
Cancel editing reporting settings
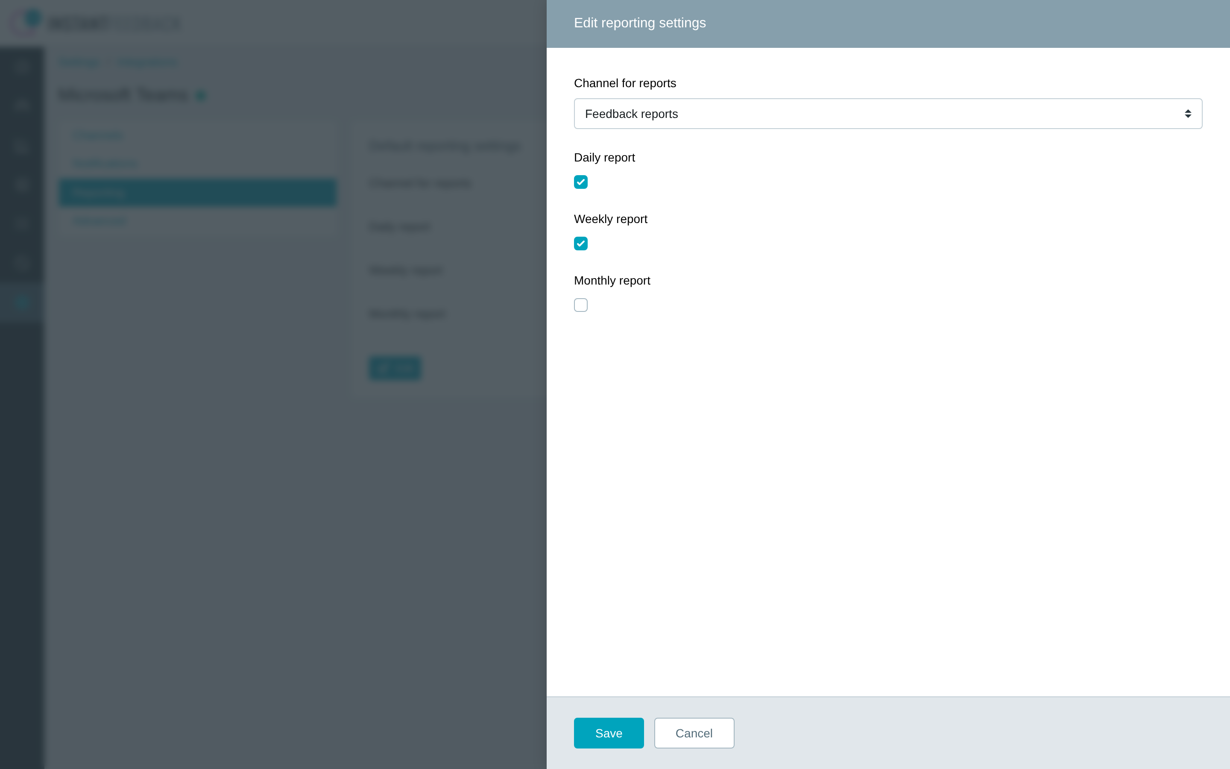[x=694, y=733]
